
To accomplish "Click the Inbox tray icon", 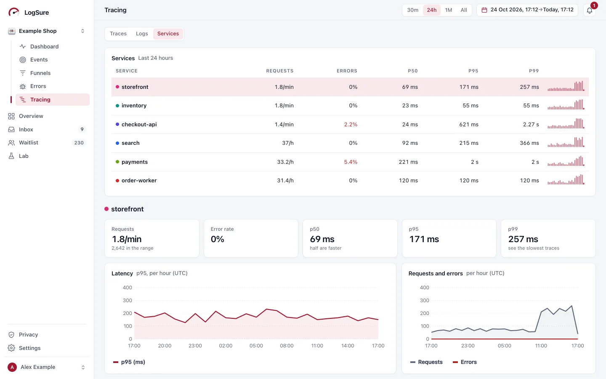I will (x=11, y=130).
